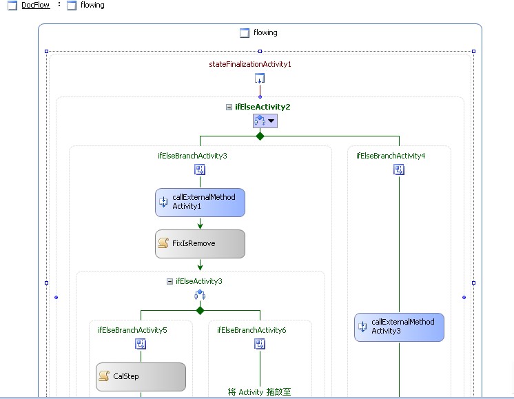Select the ifElseBranchActivity3 branch icon
This screenshot has width=514, height=399.
click(200, 170)
